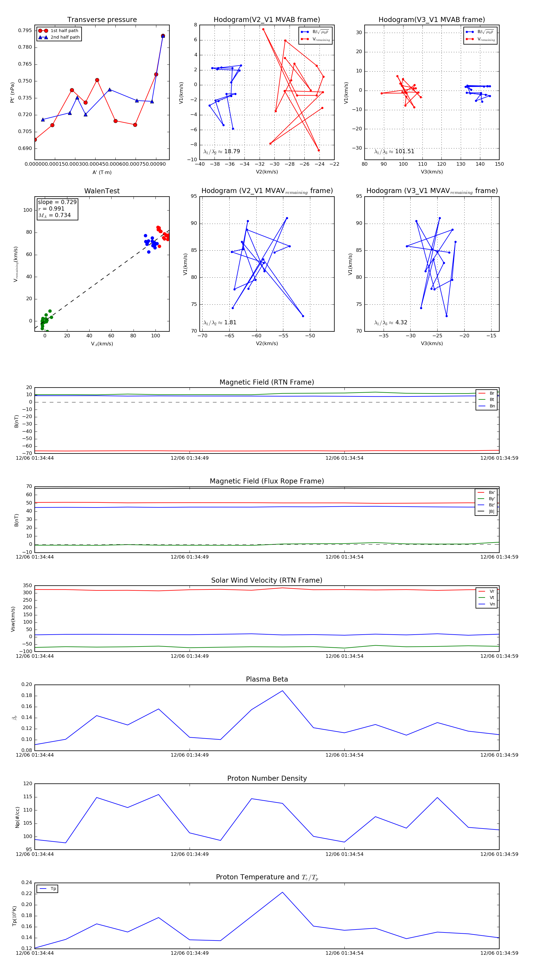This screenshot has width=534, height=980.
Task: Click 'Hodogram (V2_V1 MVAV remaining frame)' title
Action: point(267,191)
